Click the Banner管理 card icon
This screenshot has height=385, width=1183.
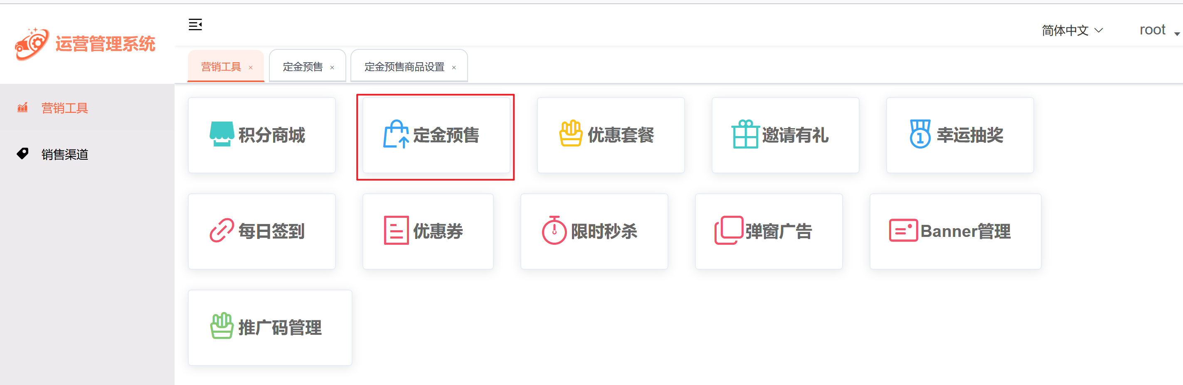(x=903, y=231)
